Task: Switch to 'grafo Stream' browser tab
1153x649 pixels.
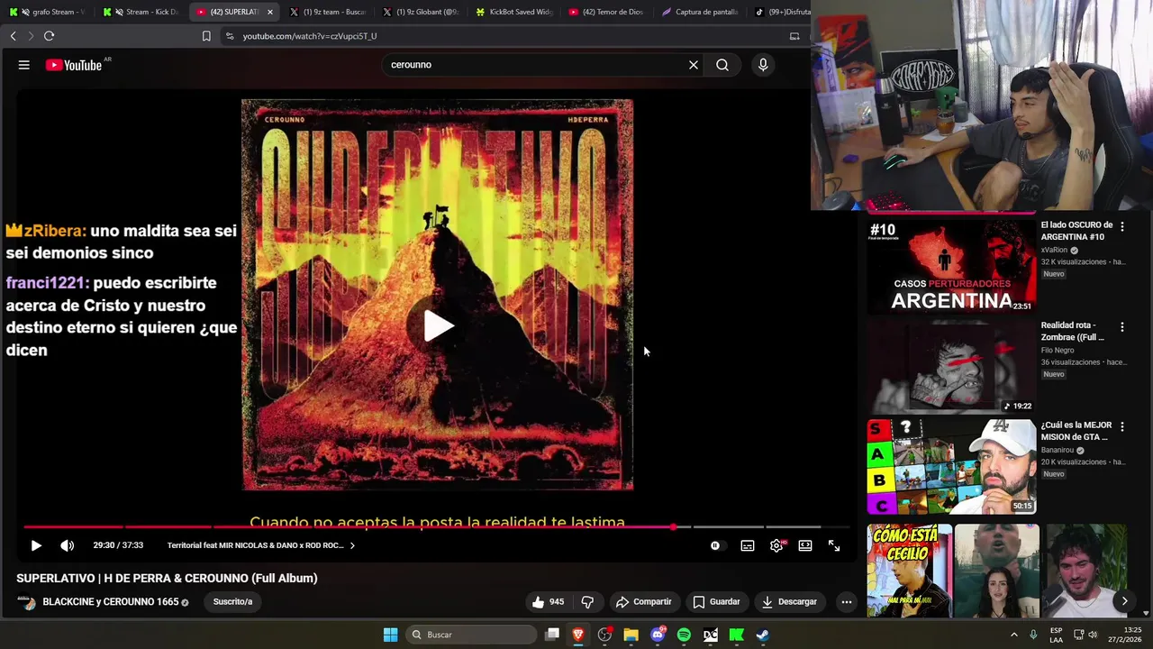Action: tap(47, 12)
